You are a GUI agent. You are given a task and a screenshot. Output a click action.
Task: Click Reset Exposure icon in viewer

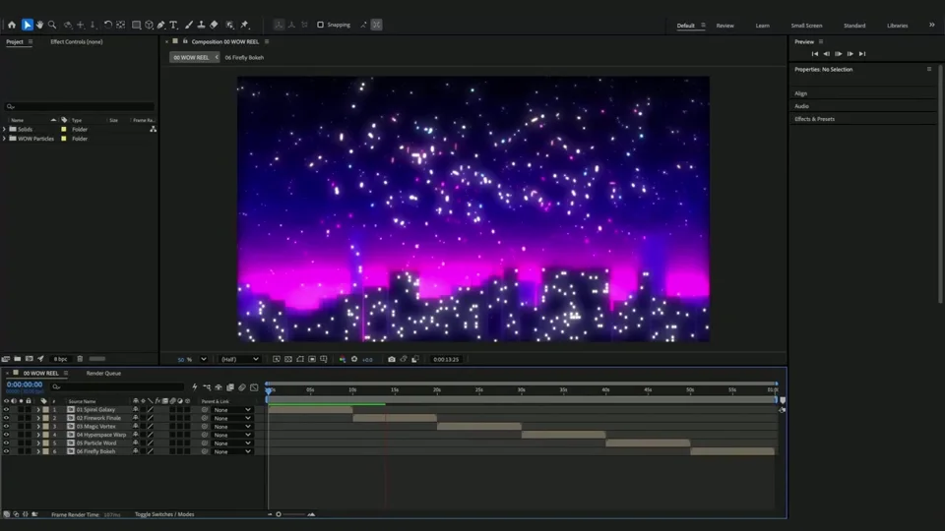[354, 360]
